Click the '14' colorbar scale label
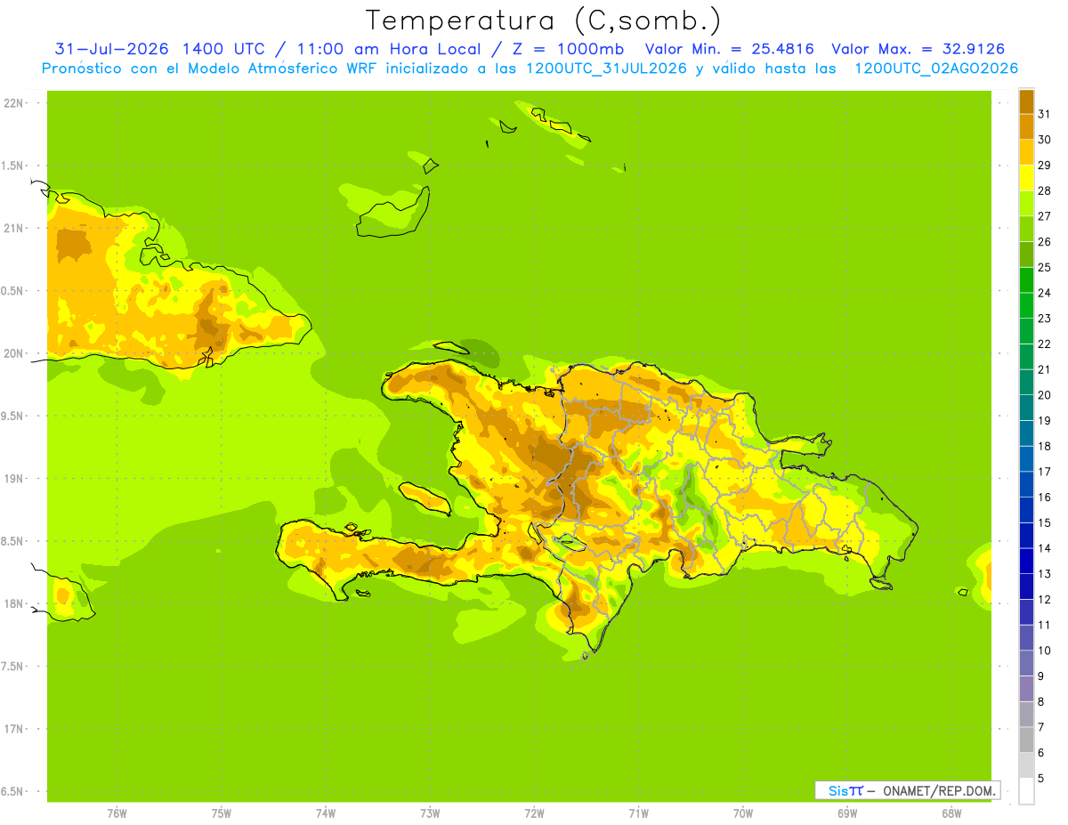1068x825 pixels. [1044, 548]
